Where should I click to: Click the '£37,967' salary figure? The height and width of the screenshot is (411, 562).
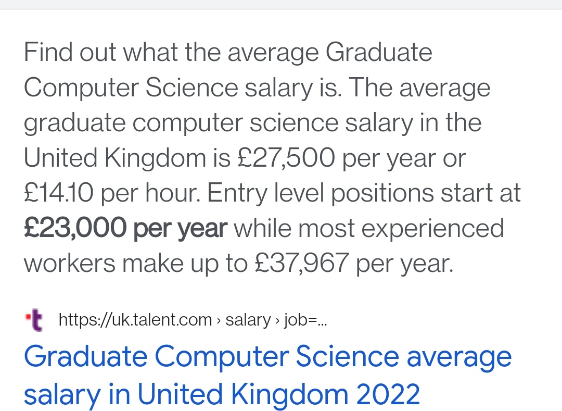tap(301, 264)
